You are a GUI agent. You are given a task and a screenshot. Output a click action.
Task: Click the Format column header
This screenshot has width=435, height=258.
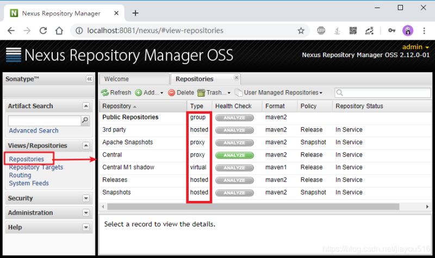[279, 106]
